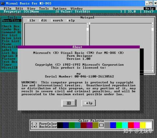Open Help menu on Notepad form
The width and height of the screenshot is (157, 138).
(71, 20)
